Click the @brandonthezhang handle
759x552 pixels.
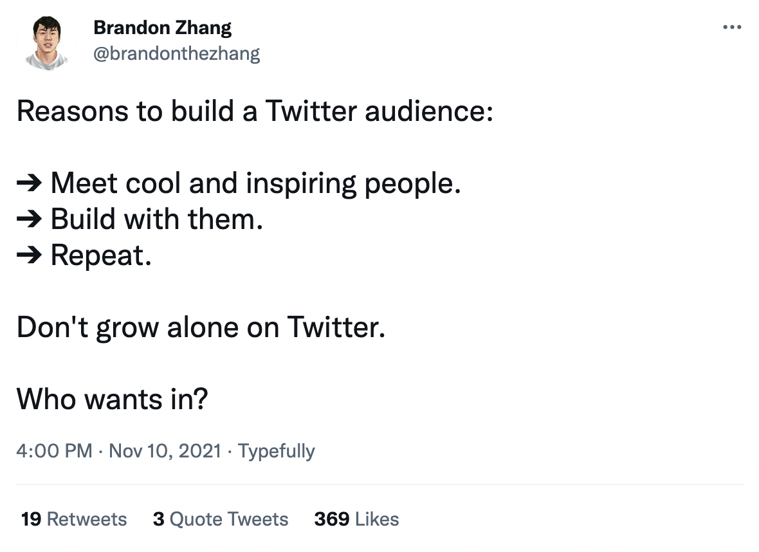176,53
